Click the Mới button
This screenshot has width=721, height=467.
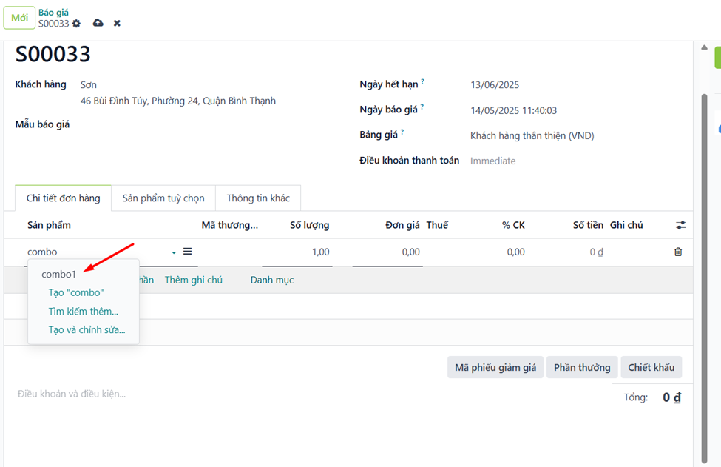click(x=19, y=18)
